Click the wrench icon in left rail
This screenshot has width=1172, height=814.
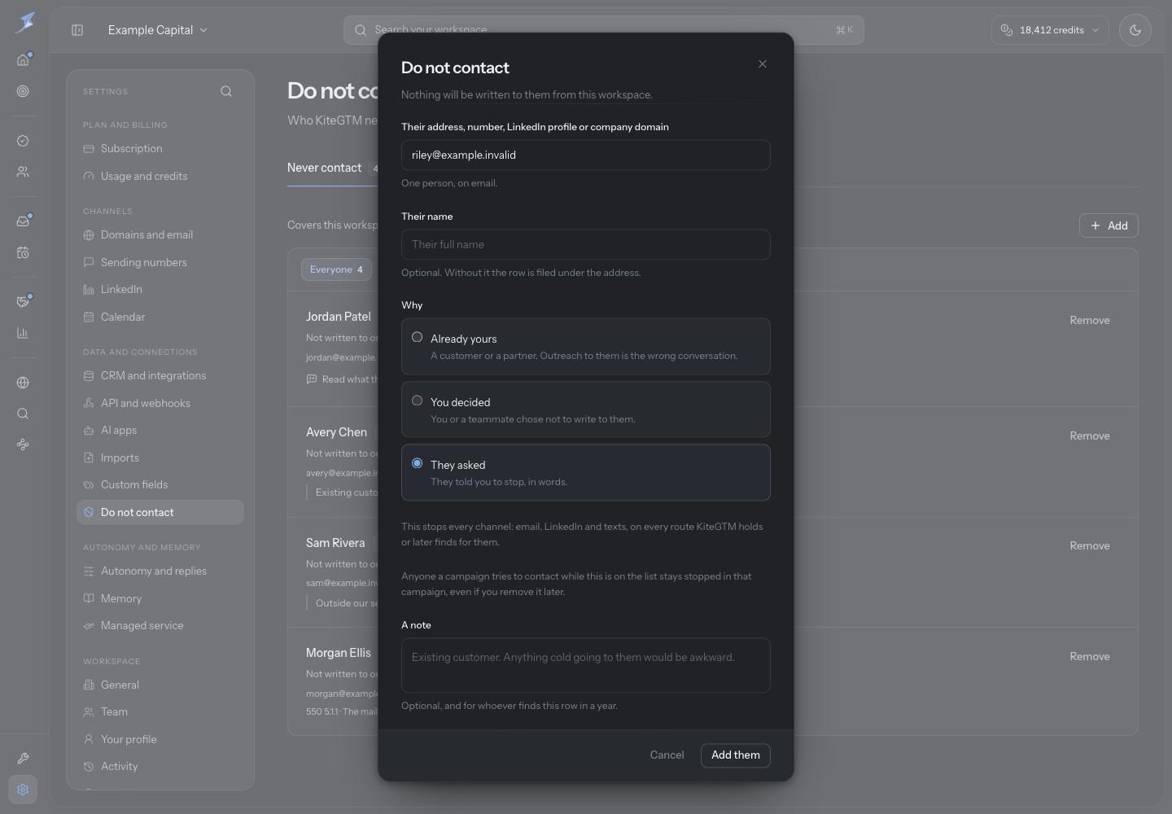pyautogui.click(x=23, y=759)
